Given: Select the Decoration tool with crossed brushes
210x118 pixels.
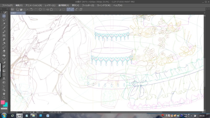Looking at the screenshot, I should click(x=4, y=36).
